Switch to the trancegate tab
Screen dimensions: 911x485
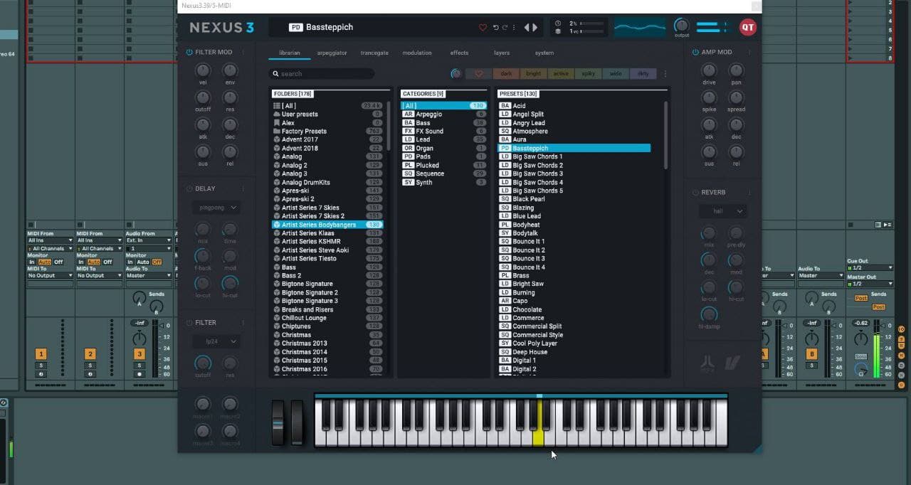tap(374, 53)
